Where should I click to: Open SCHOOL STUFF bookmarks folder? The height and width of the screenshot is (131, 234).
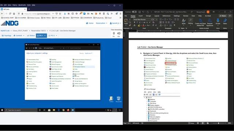pos(7,18)
